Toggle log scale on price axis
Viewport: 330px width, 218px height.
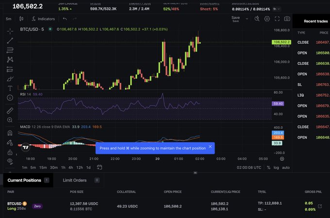276,168
